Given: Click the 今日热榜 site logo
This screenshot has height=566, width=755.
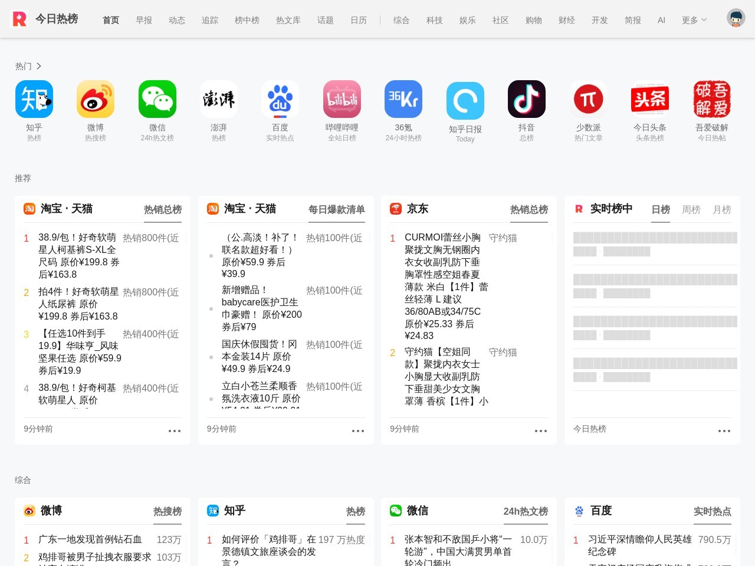Looking at the screenshot, I should (45, 19).
